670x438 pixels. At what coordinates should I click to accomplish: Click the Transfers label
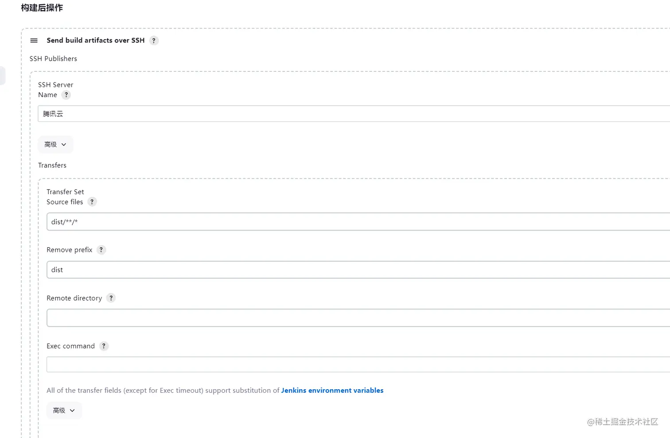click(x=52, y=165)
